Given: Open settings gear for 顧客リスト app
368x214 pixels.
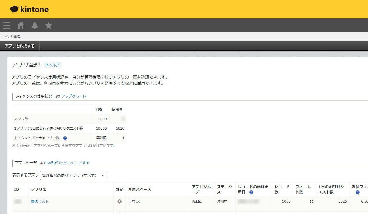Looking at the screenshot, I should tap(119, 201).
